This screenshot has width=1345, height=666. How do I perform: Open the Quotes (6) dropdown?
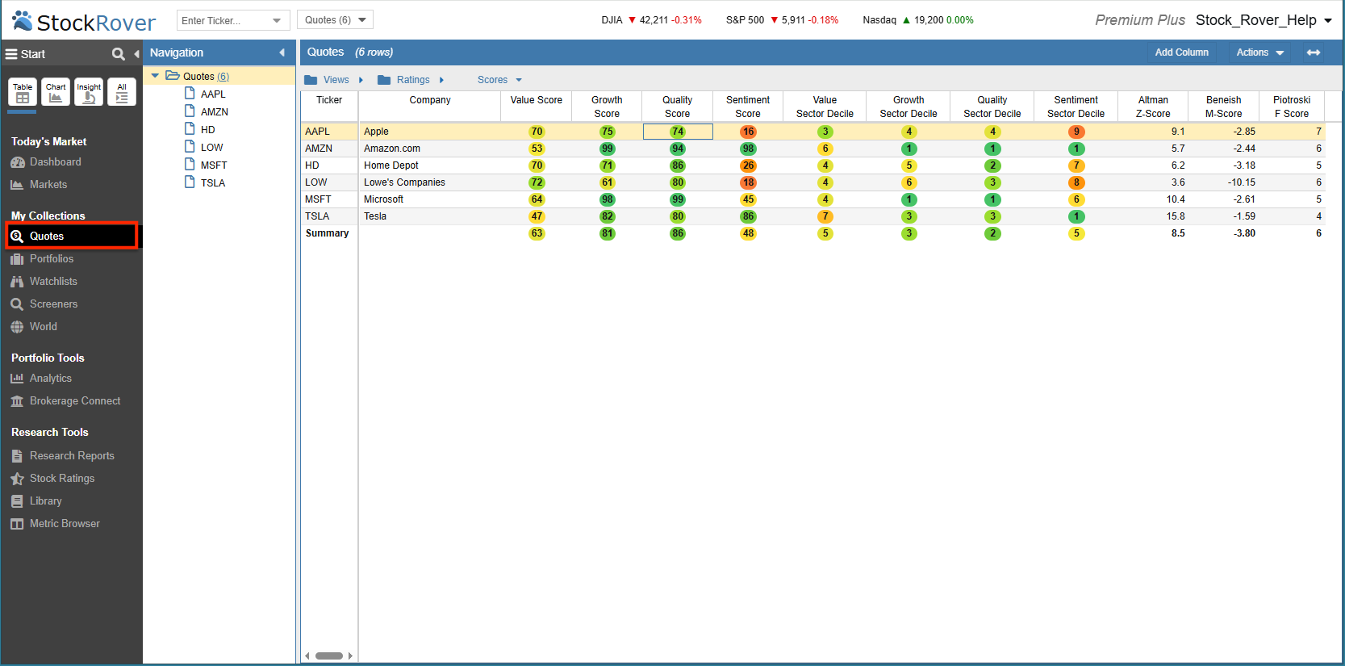click(x=335, y=20)
